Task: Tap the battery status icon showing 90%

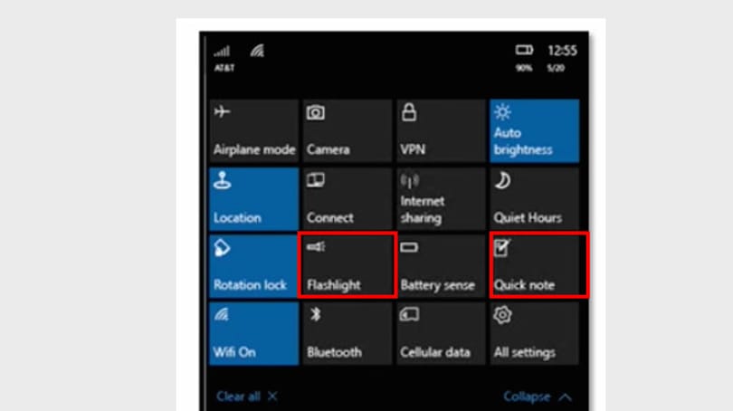Action: (x=524, y=50)
